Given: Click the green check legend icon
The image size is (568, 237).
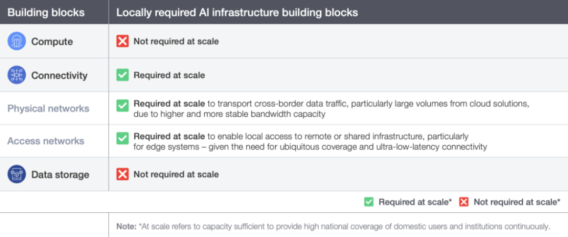Looking at the screenshot, I should click(369, 202).
